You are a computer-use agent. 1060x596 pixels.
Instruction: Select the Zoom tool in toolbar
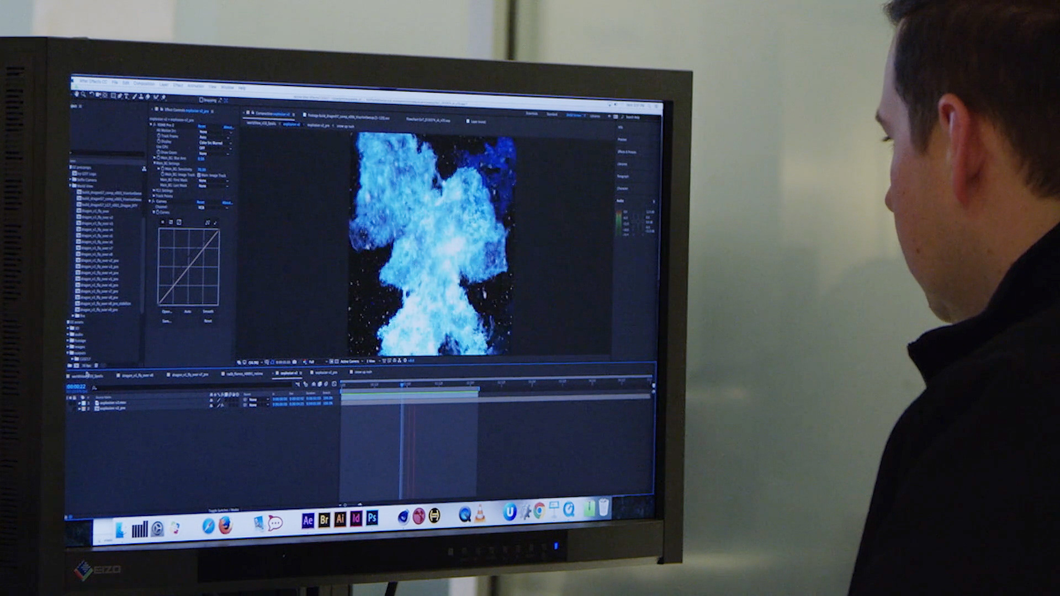(83, 94)
